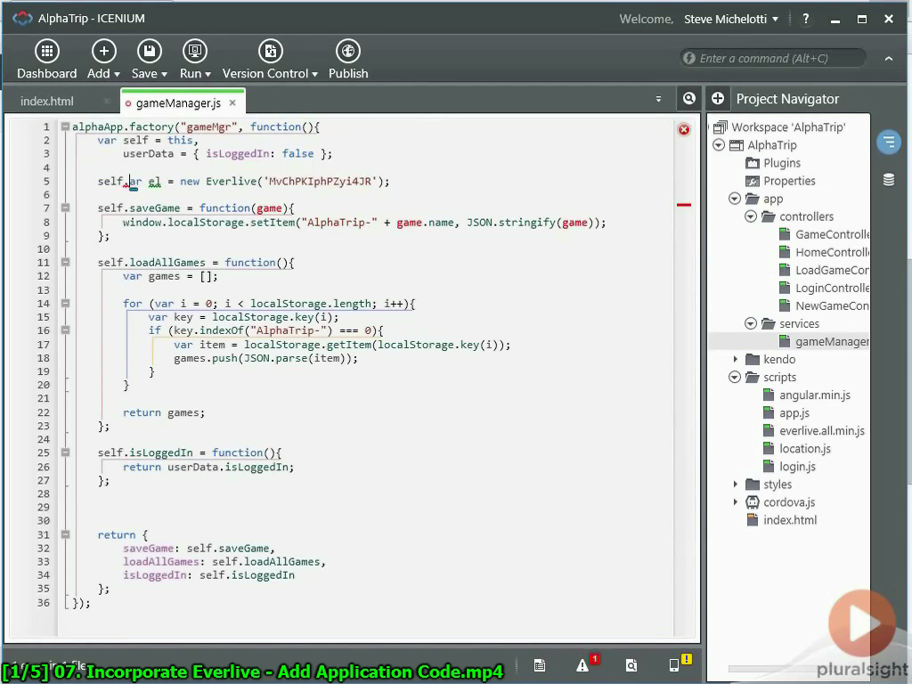Focus the Enter a command field

[773, 58]
